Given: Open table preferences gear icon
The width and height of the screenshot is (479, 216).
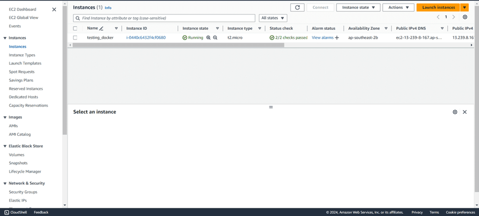Looking at the screenshot, I should pyautogui.click(x=464, y=17).
